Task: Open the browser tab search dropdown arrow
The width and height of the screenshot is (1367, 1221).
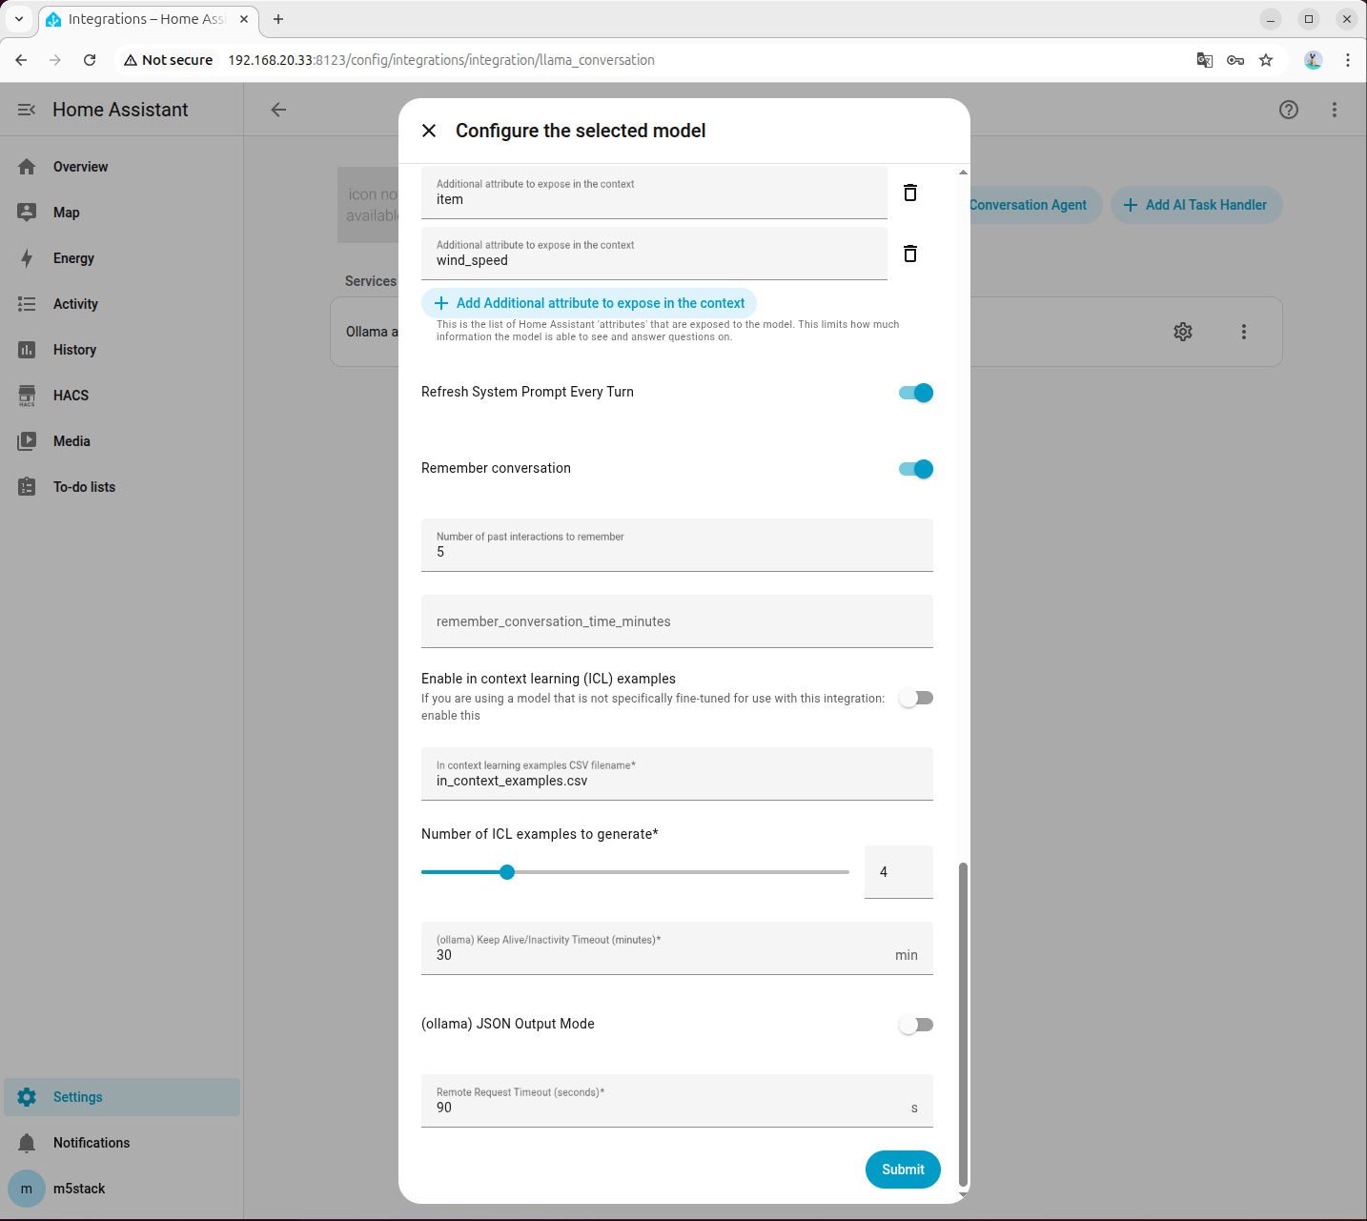Action: point(19,19)
